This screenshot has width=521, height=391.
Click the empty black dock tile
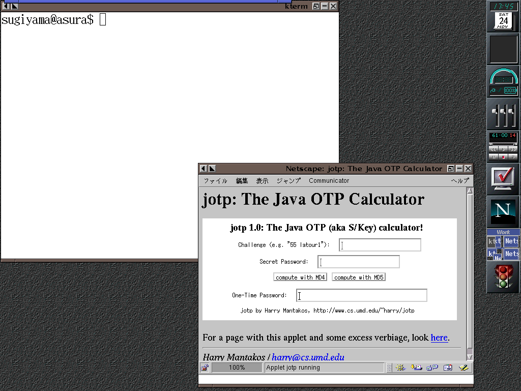click(x=503, y=49)
